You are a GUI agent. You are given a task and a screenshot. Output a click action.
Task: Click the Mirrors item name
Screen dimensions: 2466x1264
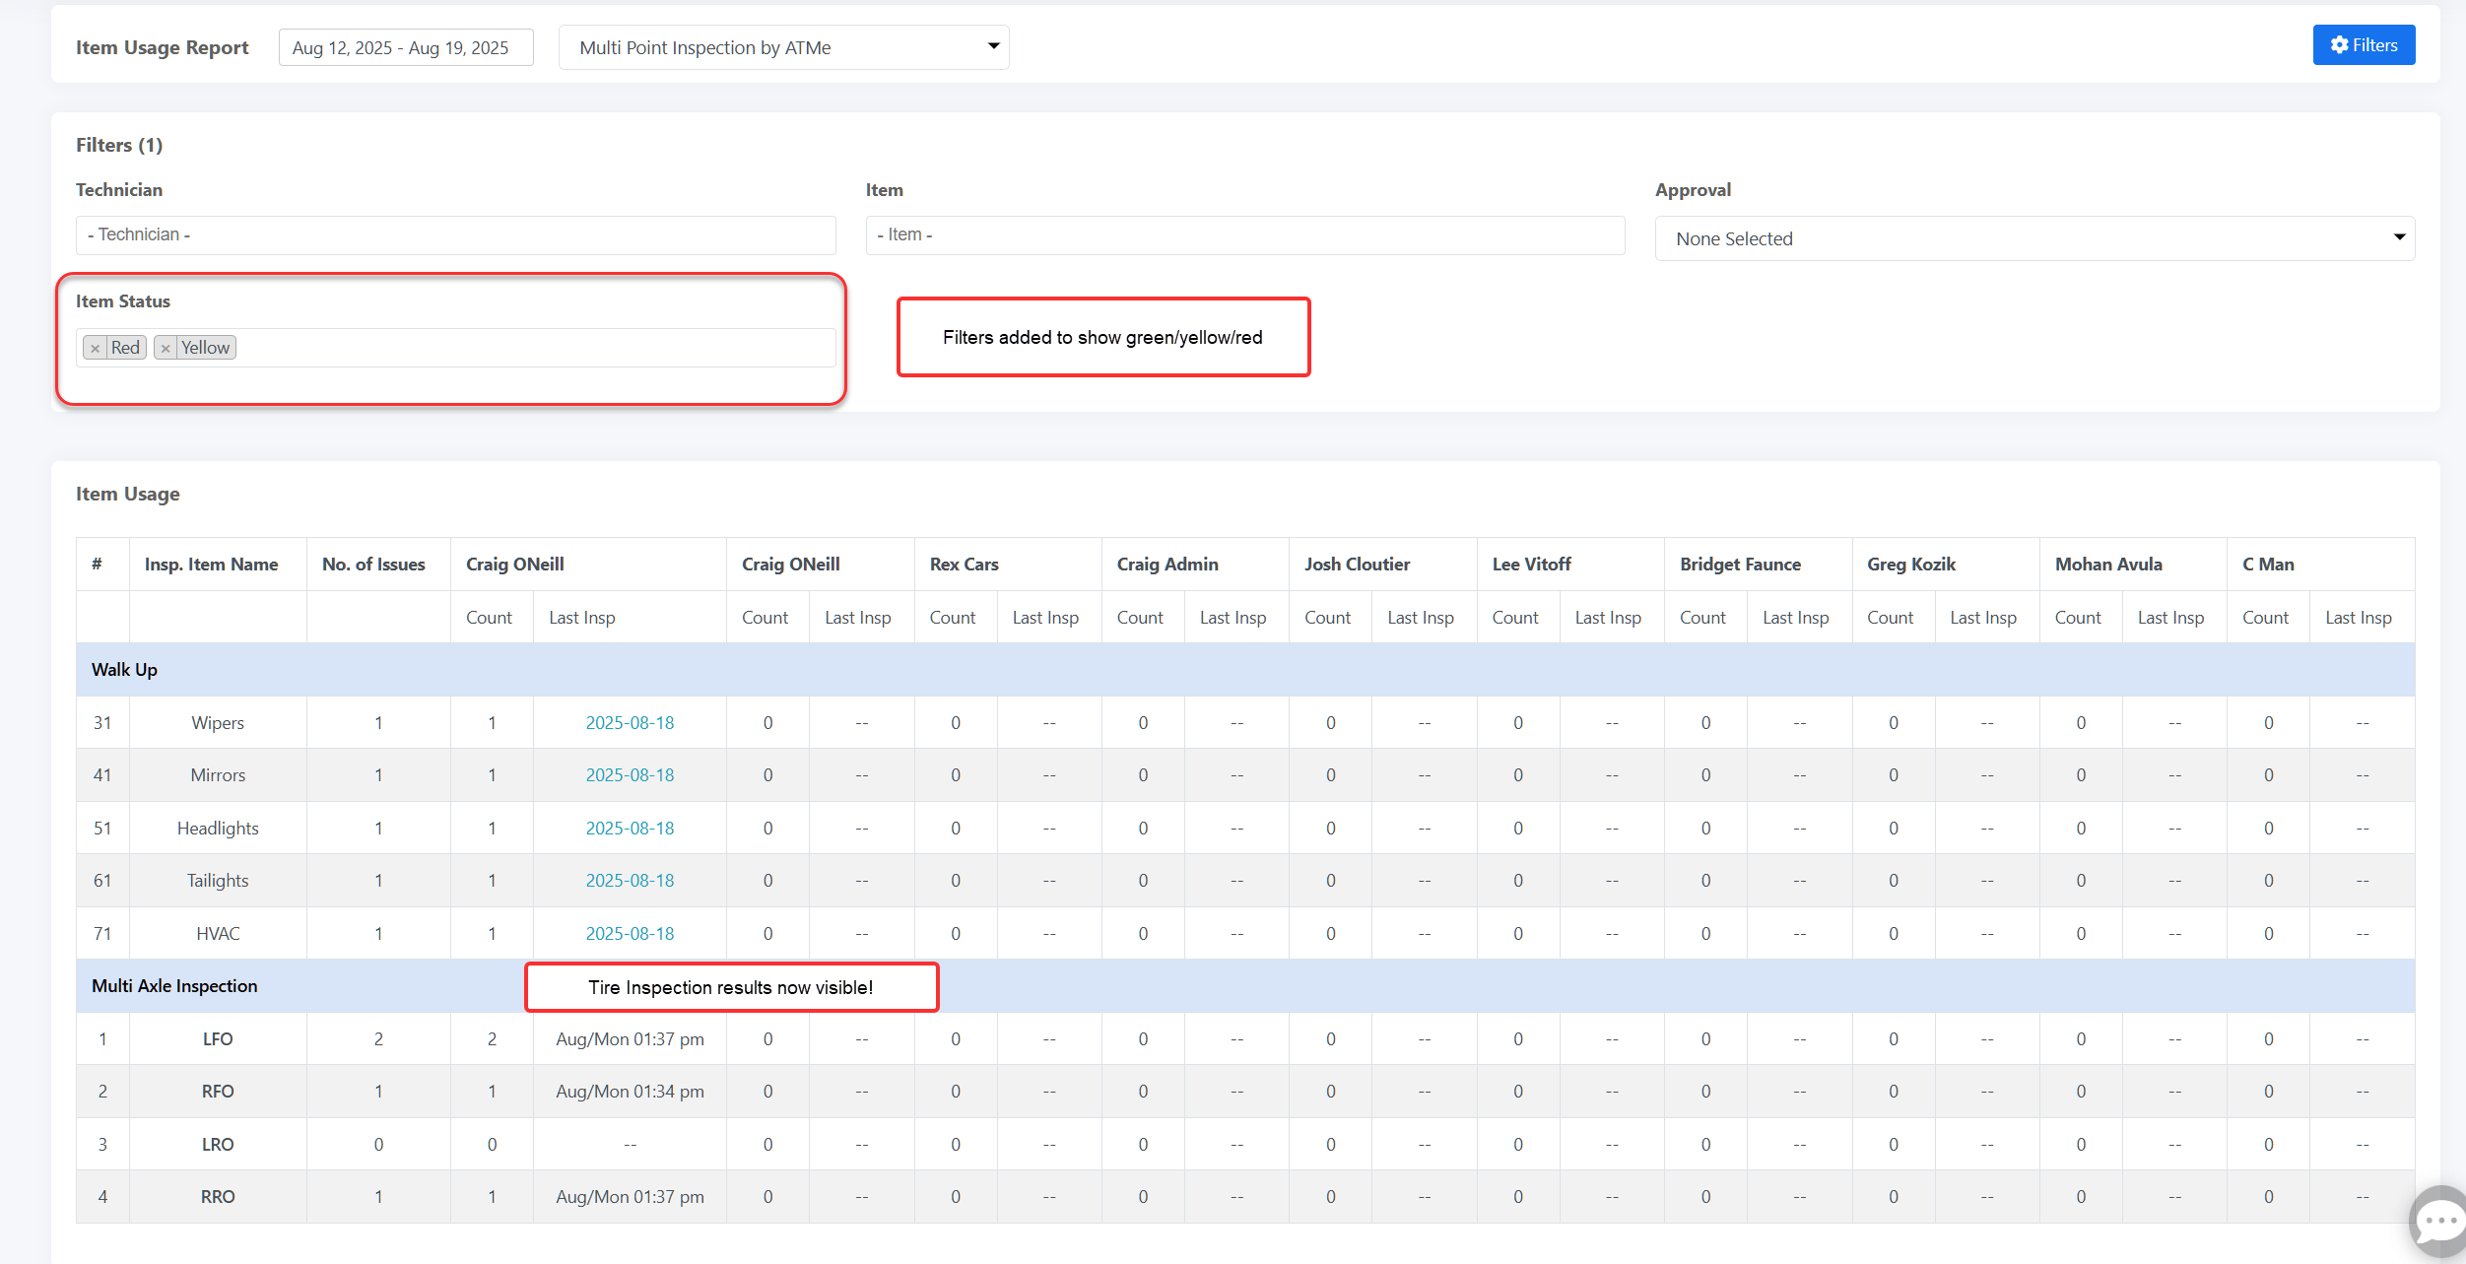point(218,774)
